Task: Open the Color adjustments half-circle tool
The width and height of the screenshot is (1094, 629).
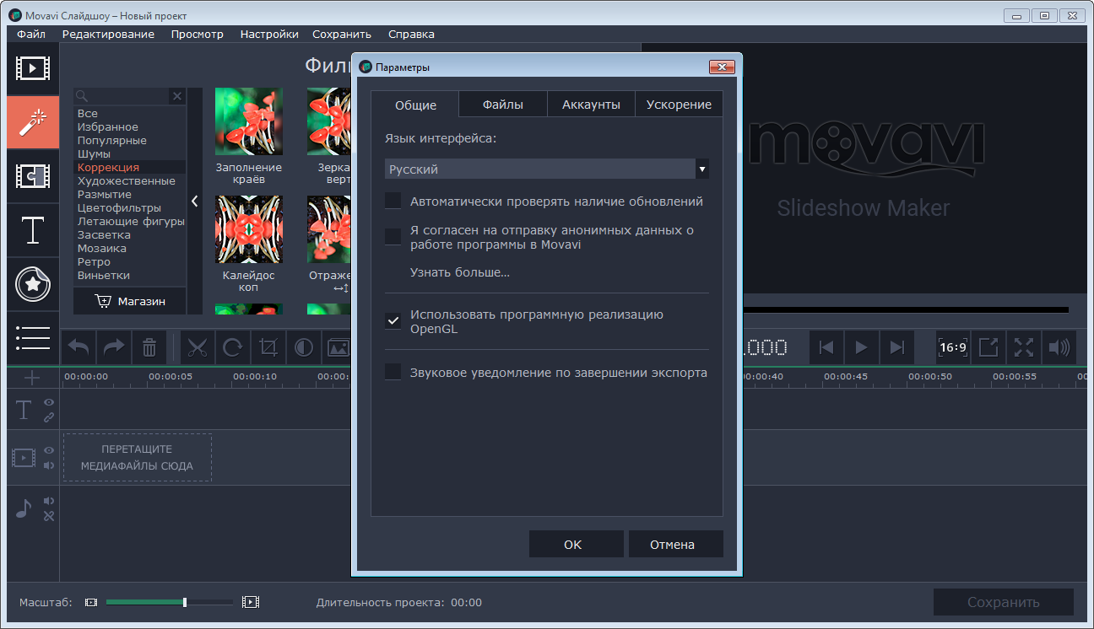Action: [304, 347]
